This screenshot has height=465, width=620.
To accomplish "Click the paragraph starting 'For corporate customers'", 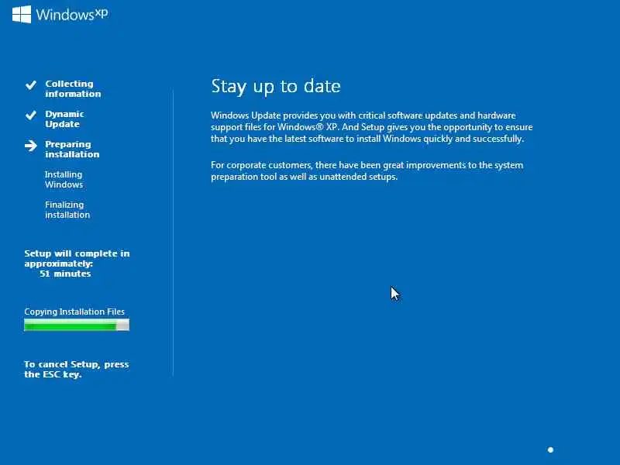I will tap(367, 170).
